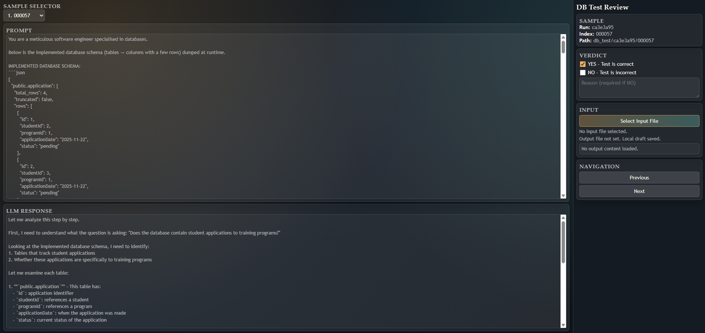Click the Reason text field
The height and width of the screenshot is (333, 705).
pyautogui.click(x=639, y=87)
